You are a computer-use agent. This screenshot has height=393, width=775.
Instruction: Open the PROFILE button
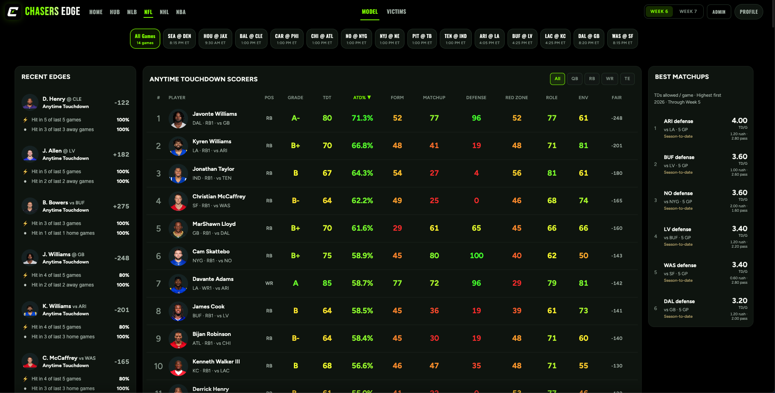(x=749, y=12)
